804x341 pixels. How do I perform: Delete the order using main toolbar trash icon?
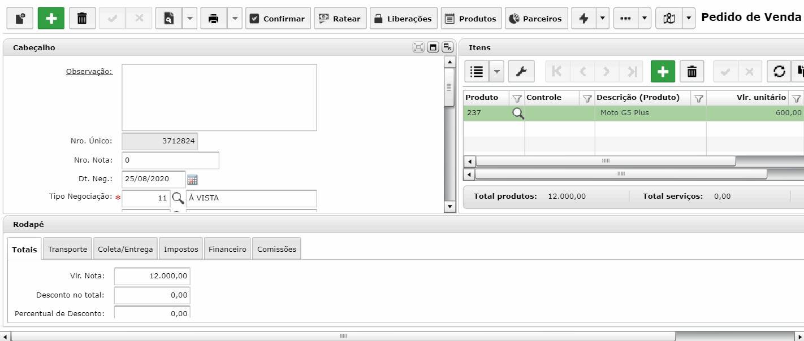(x=83, y=19)
